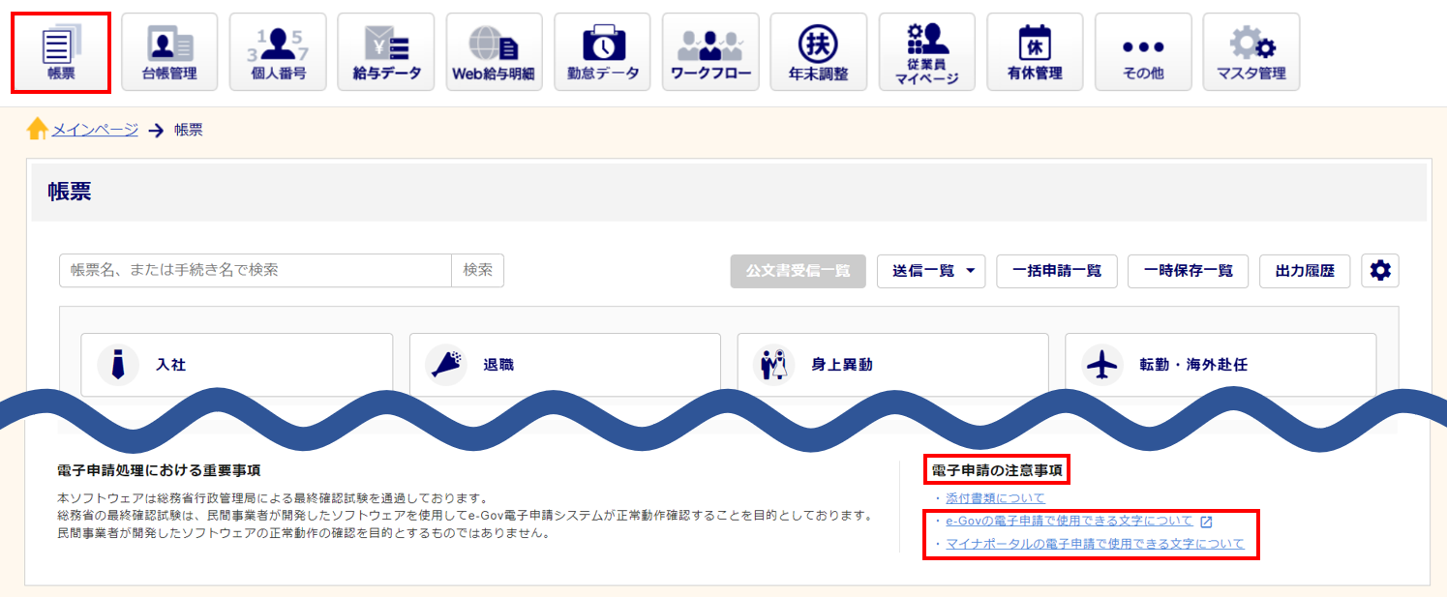Go to メインページ breadcrumb link
1447x597 pixels.
pyautogui.click(x=95, y=130)
